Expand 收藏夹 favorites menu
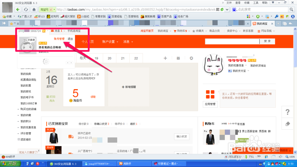The image size is (297, 167). [x=200, y=31]
